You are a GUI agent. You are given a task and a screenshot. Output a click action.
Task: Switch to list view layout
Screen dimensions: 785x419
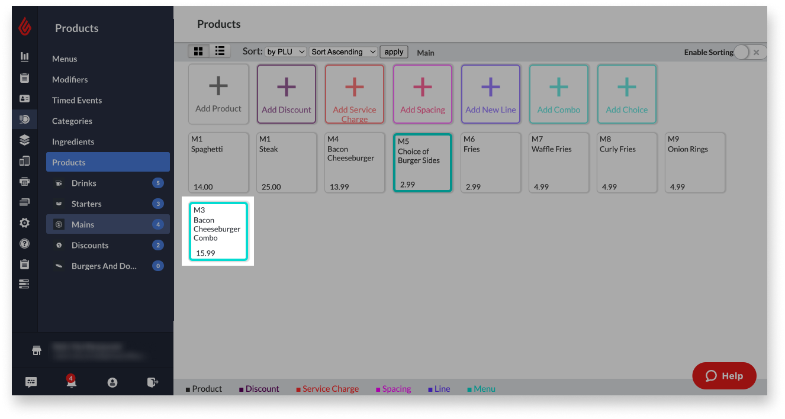point(220,51)
